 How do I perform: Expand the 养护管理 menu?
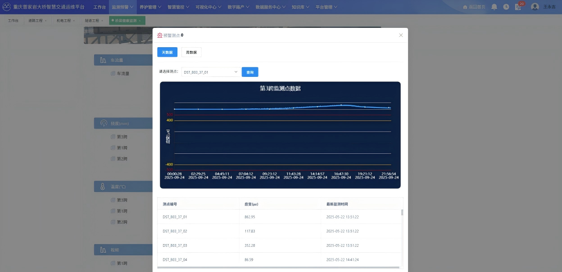(150, 7)
